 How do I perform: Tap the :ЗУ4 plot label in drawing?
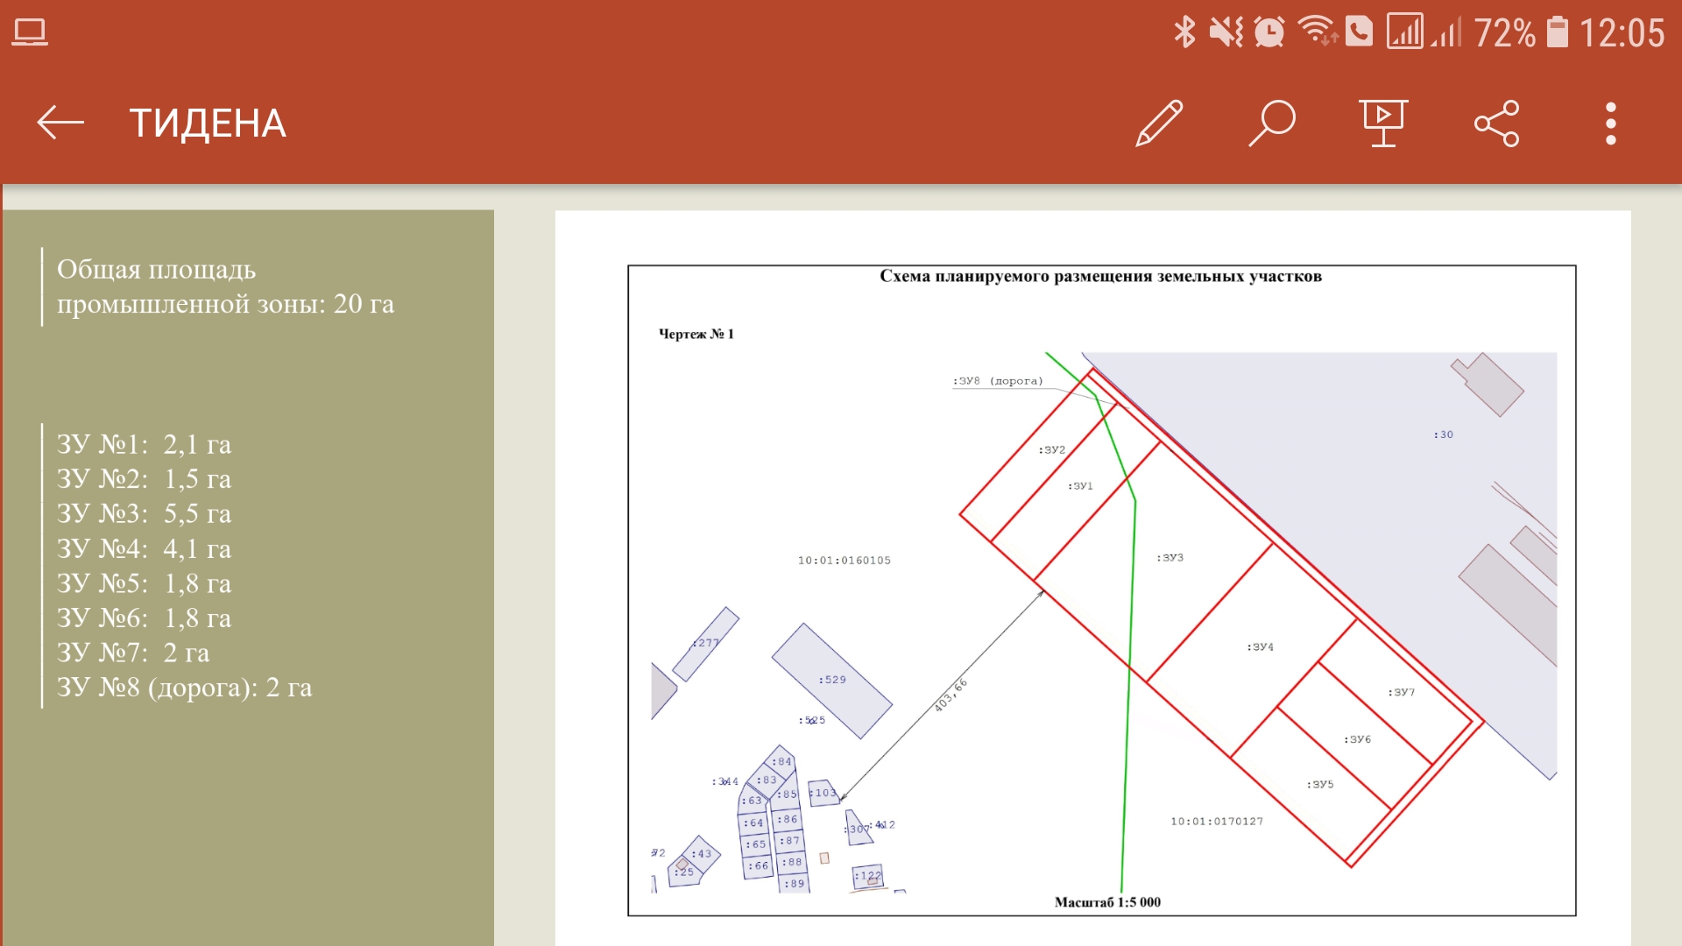(1261, 647)
